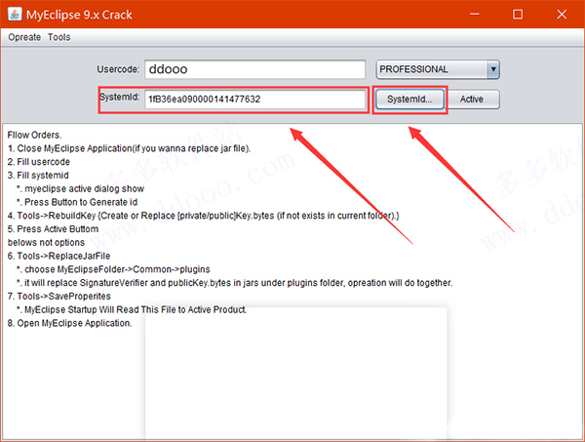Open the PROFESSIONAL edition dropdown
Viewport: 585px width, 442px height.
(x=438, y=69)
